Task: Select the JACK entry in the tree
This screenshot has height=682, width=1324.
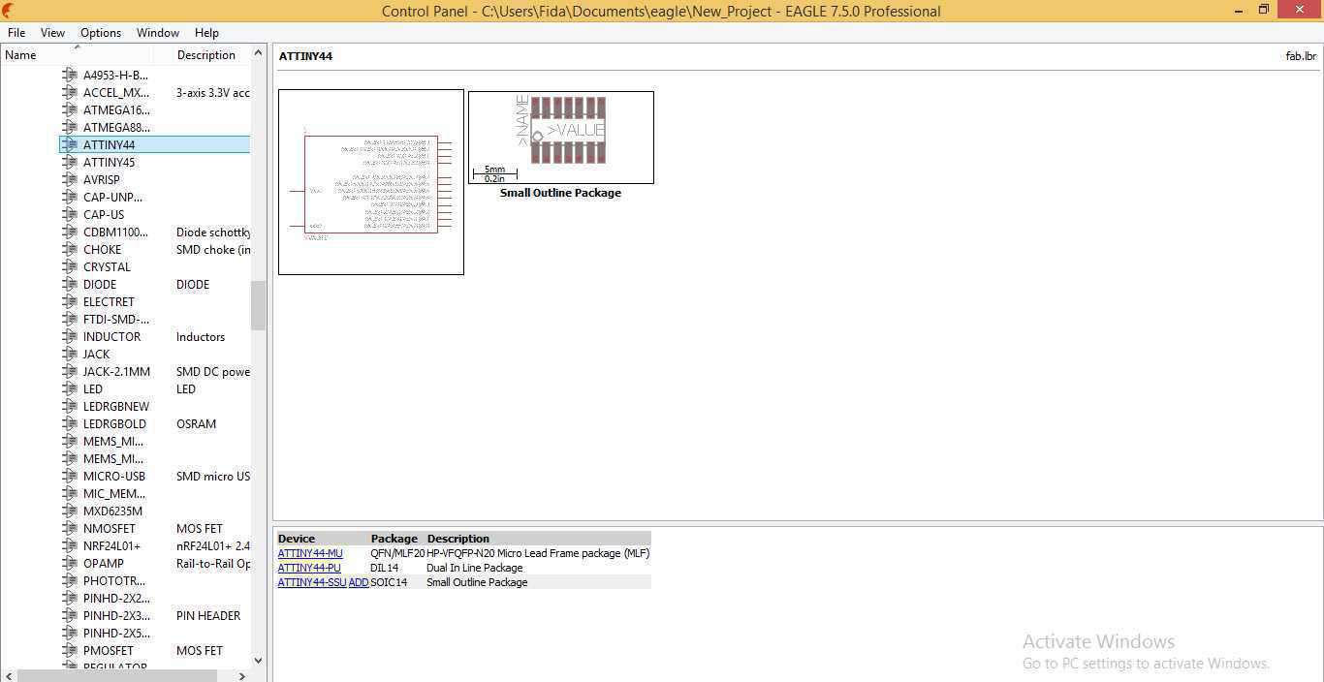Action: 96,354
